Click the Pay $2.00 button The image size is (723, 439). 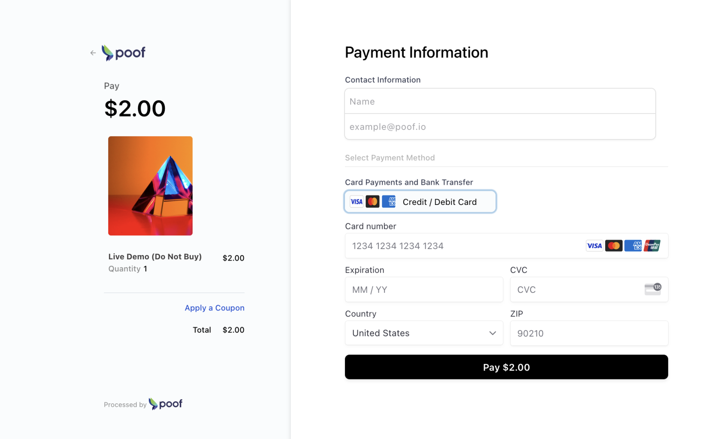pyautogui.click(x=506, y=367)
